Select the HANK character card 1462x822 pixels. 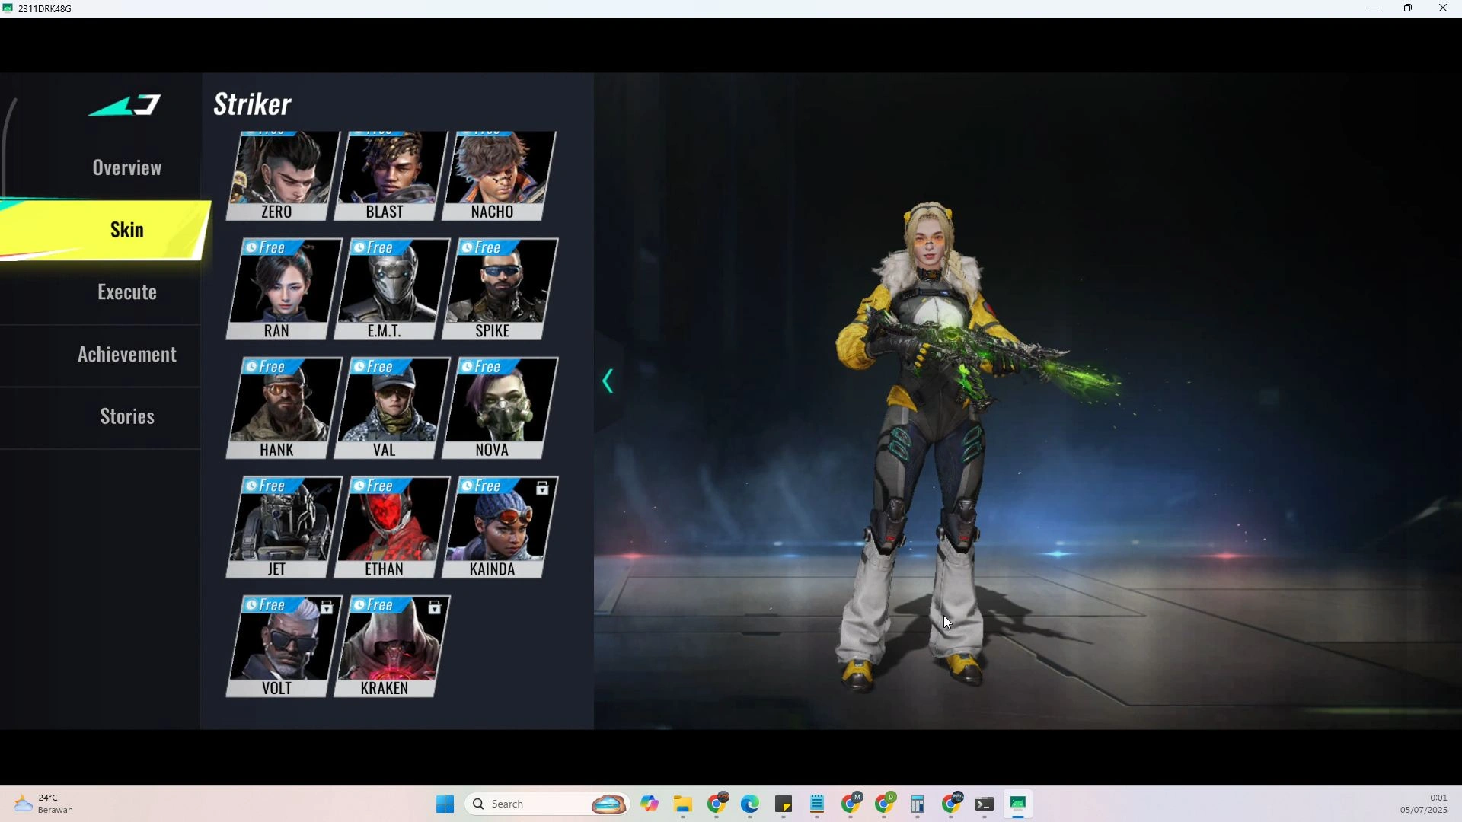pyautogui.click(x=279, y=407)
